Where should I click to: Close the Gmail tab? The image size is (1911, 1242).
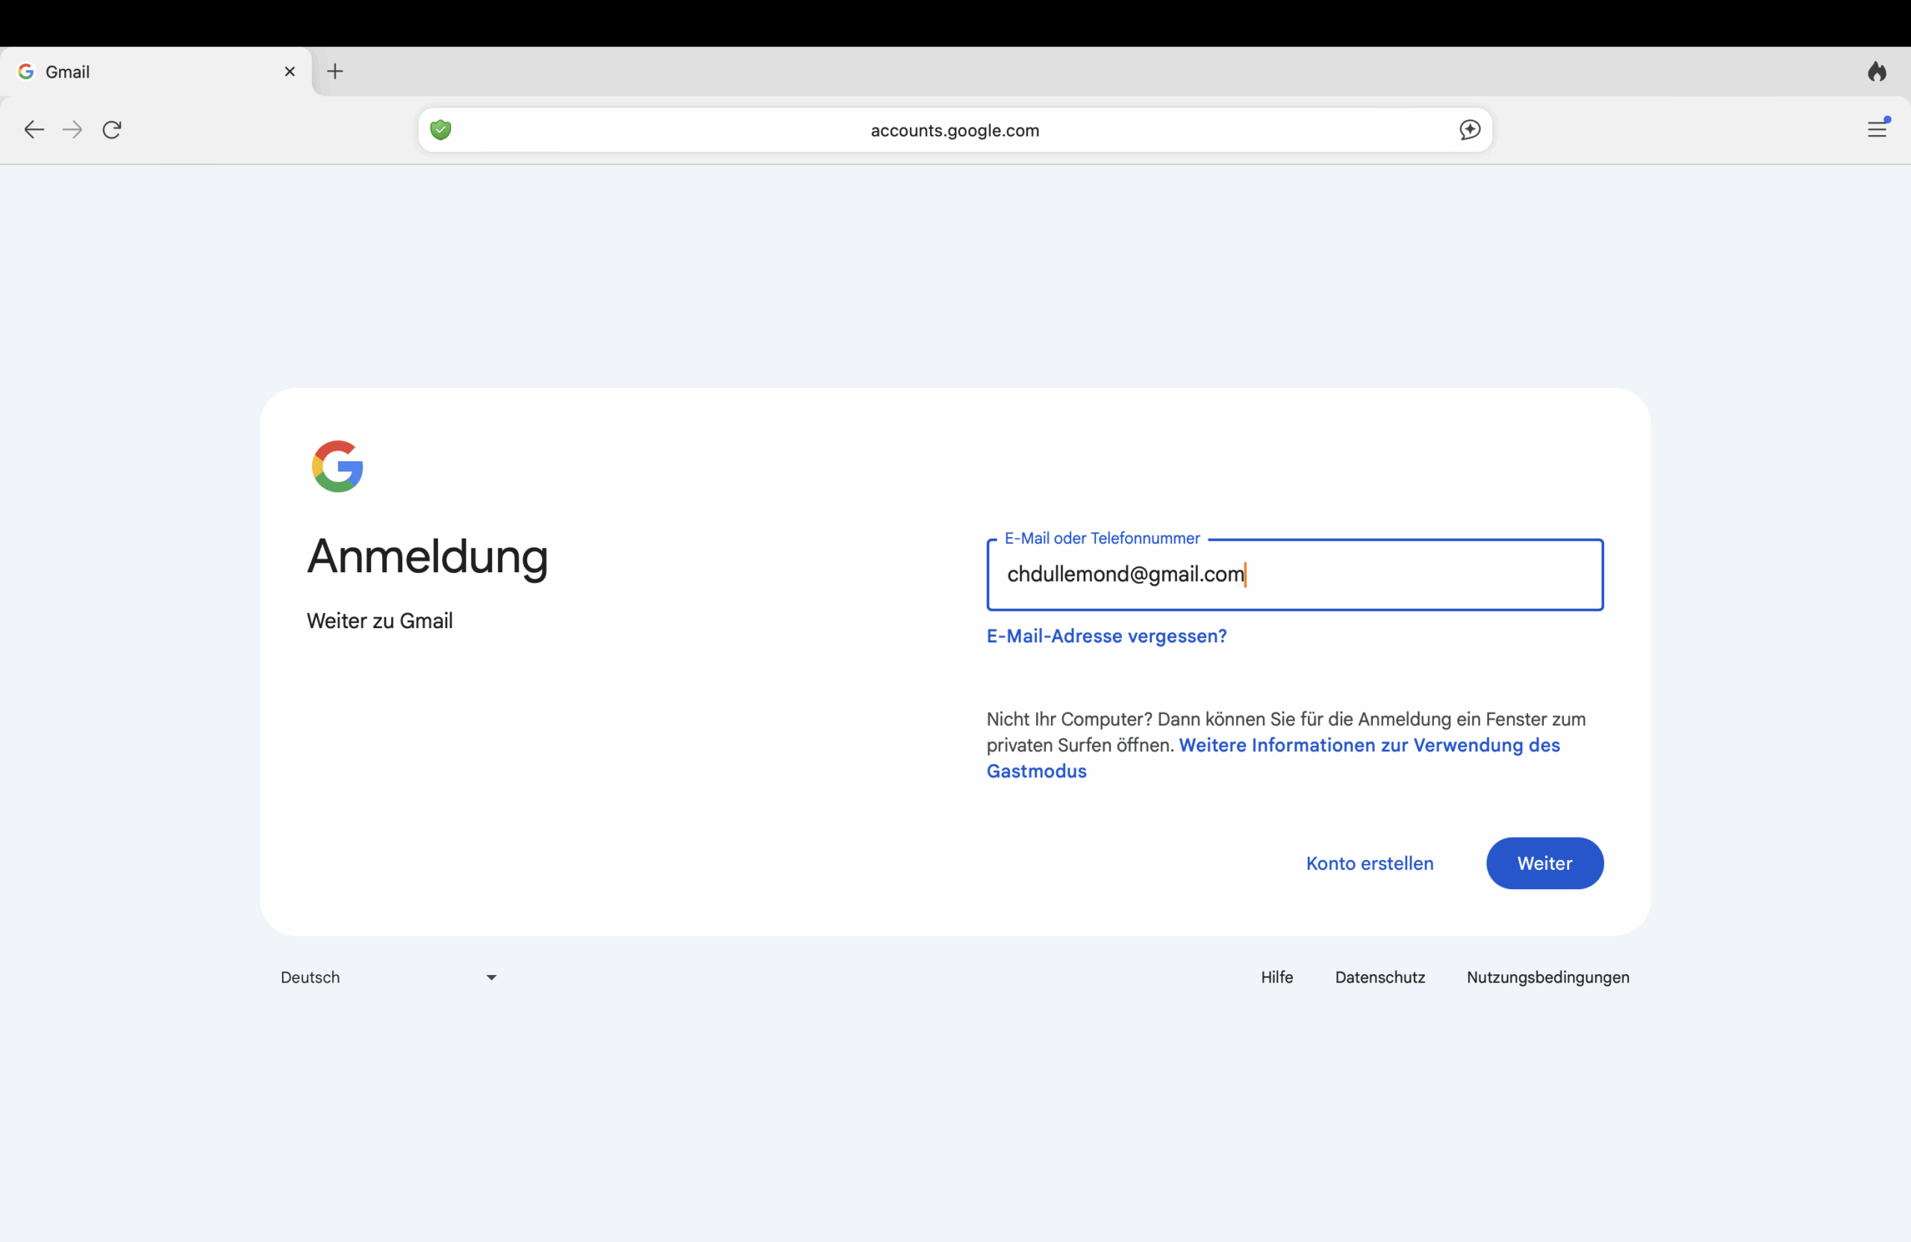289,72
